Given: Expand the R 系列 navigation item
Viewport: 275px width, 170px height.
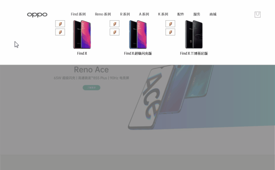Looking at the screenshot, I should pos(125,14).
